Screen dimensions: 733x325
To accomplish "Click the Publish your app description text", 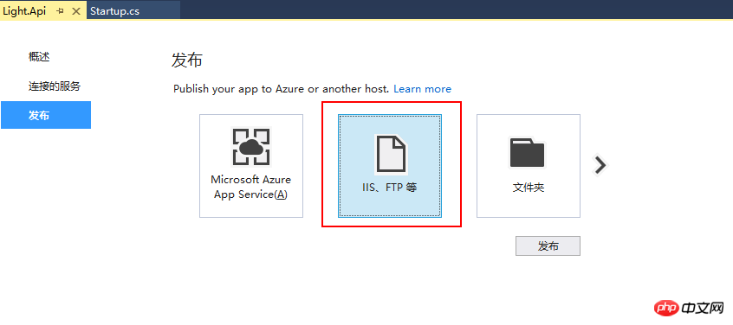I will point(281,89).
